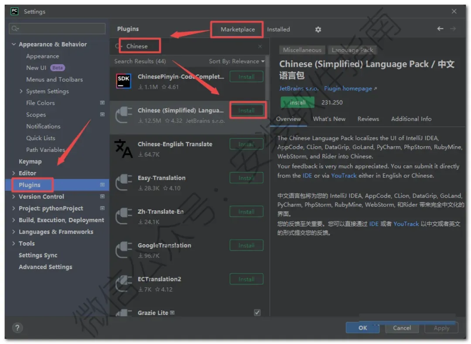Install ChinesePinyin-CodeCompletion plugin from list
Screen dimensions: 471x344
(x=246, y=77)
